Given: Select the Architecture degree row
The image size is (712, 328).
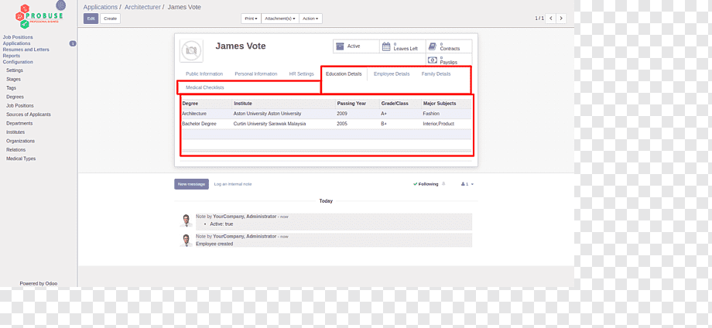Looking at the screenshot, I should 326,114.
